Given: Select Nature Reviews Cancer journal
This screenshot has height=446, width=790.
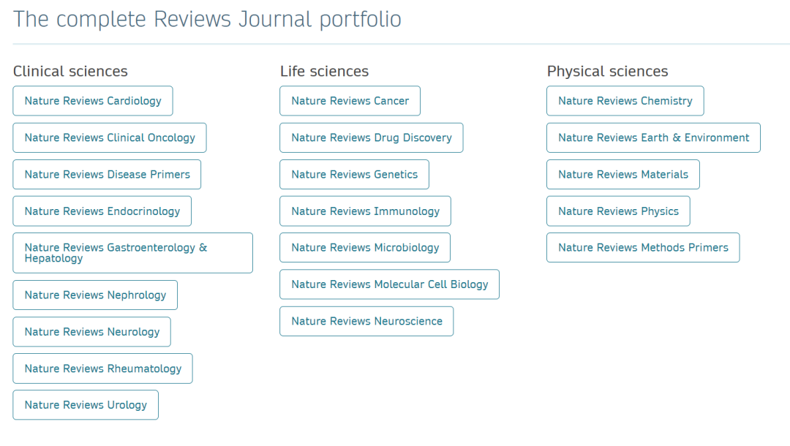Looking at the screenshot, I should (350, 101).
